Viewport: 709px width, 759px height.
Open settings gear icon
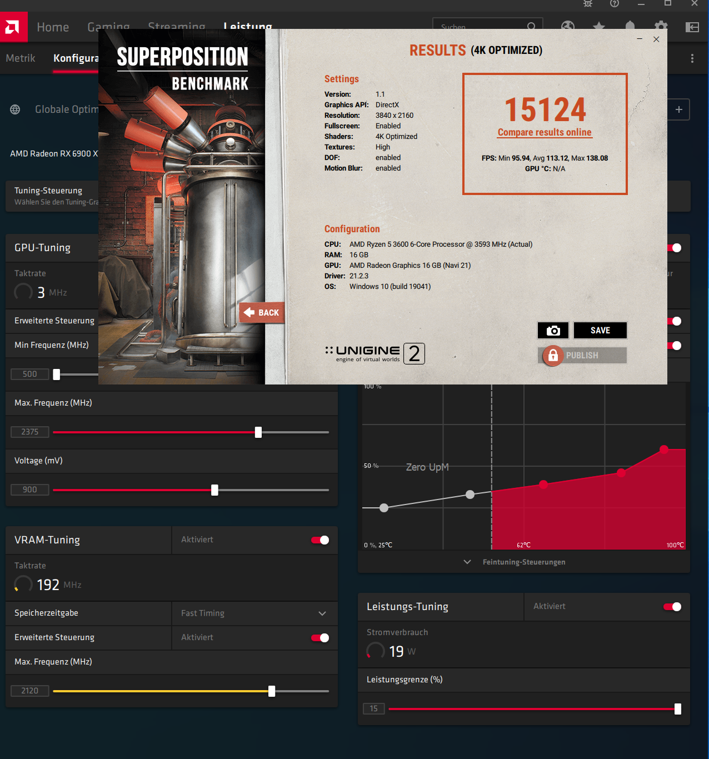point(661,26)
